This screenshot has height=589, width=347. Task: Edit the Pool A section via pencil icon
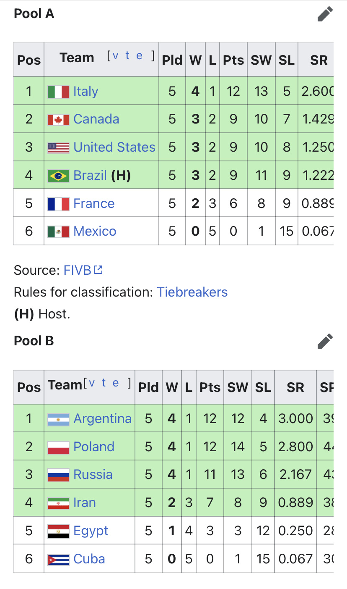point(325,14)
